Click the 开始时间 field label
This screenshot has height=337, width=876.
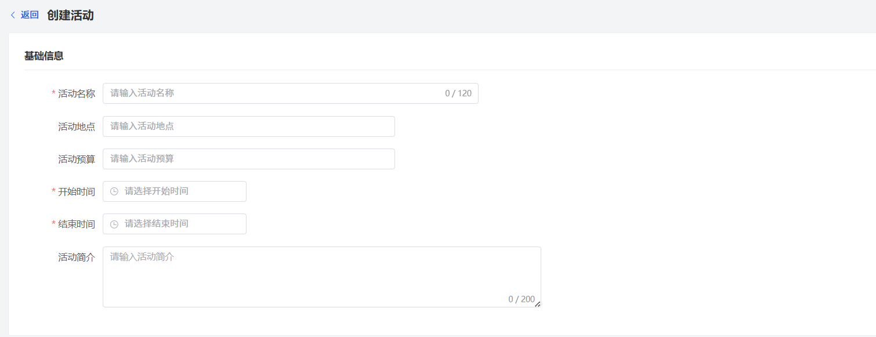pyautogui.click(x=77, y=191)
